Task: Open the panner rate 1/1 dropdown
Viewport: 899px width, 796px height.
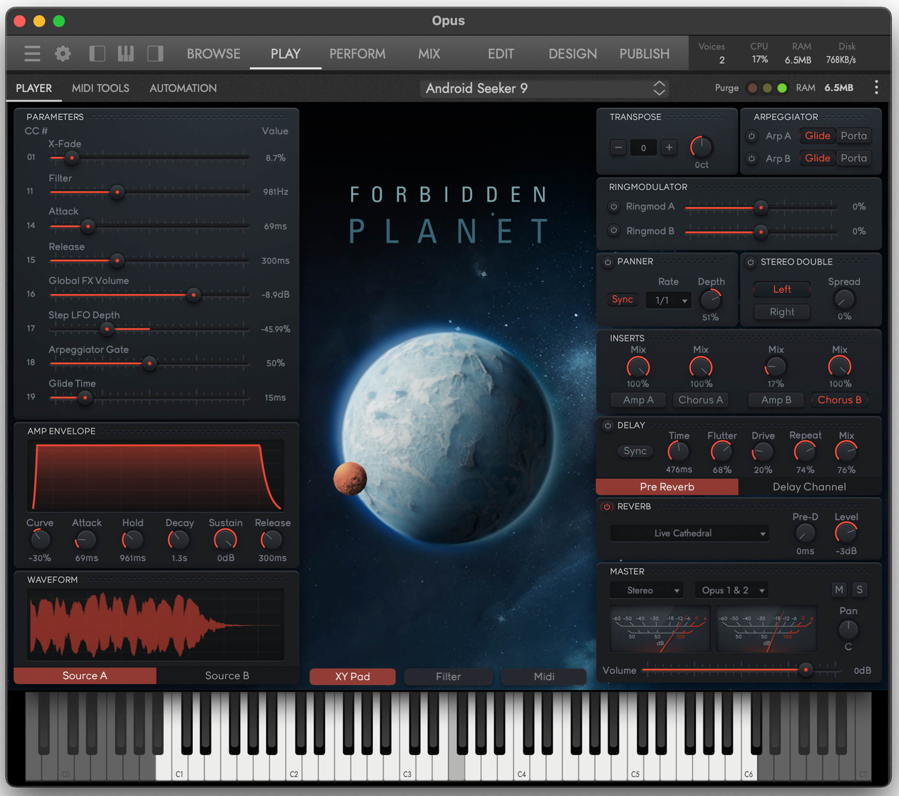Action: point(668,300)
